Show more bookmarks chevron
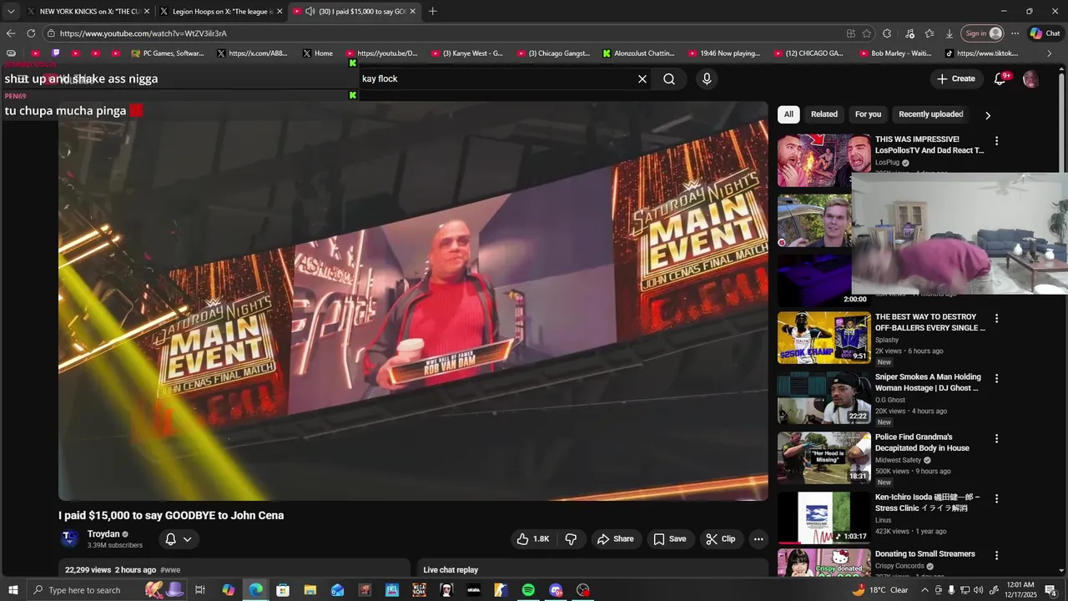Screen dimensions: 1068x601 click(1049, 53)
